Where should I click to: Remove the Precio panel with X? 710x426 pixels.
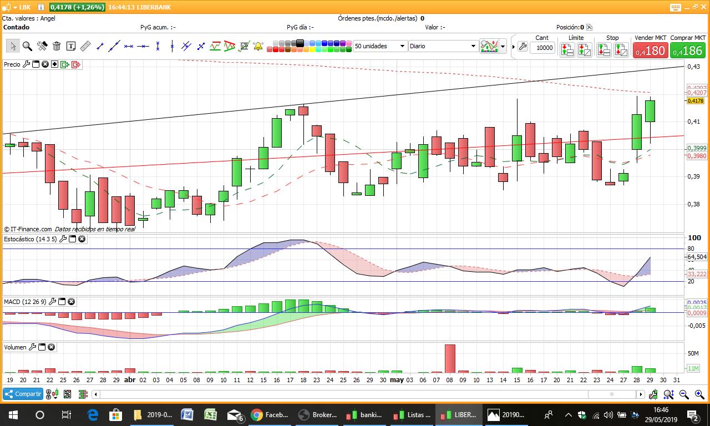point(45,64)
